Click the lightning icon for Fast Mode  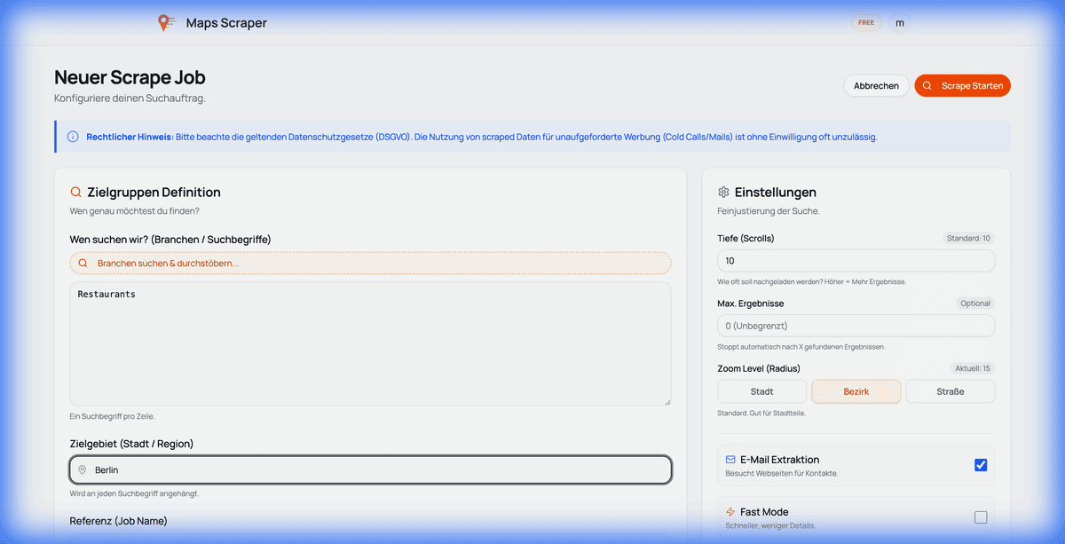coord(730,511)
